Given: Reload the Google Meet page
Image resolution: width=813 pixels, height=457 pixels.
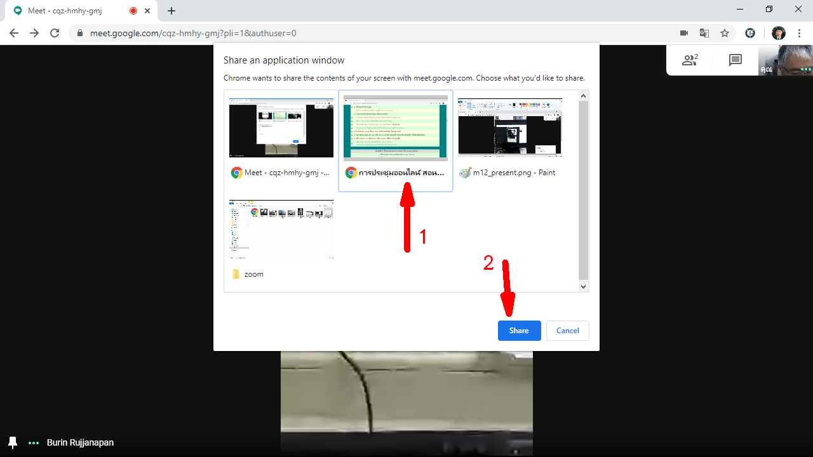Looking at the screenshot, I should 55,33.
